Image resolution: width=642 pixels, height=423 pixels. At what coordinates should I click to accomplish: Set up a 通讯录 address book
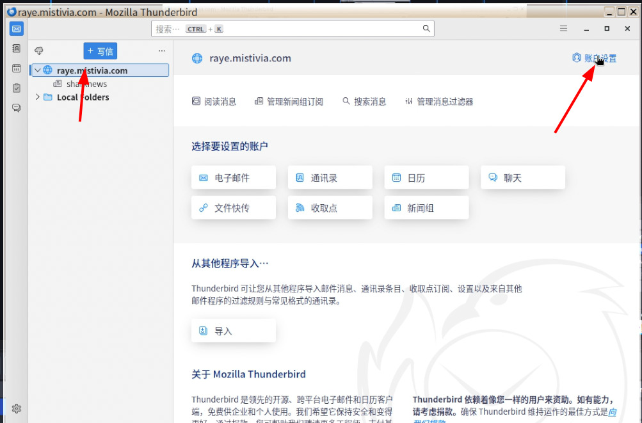pos(330,178)
